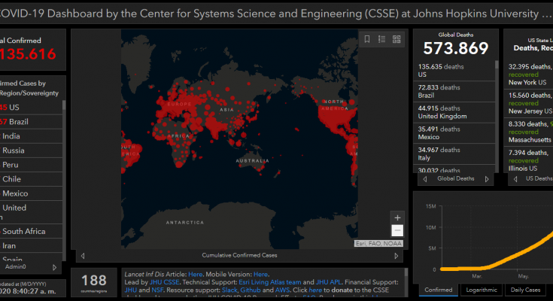553x301 pixels.
Task: Open the JHU APL link
Action: pyautogui.click(x=329, y=282)
